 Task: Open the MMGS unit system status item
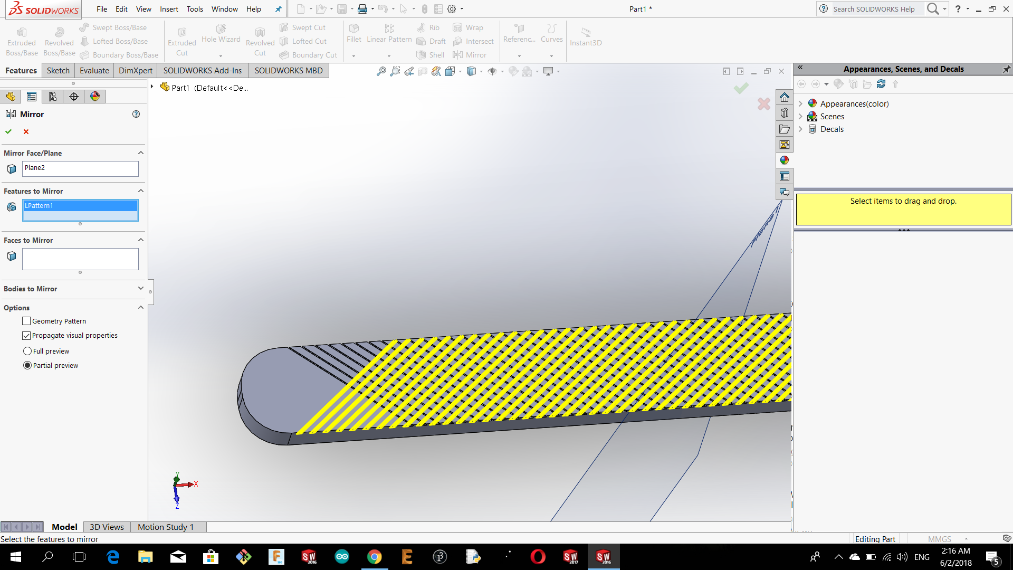pos(939,539)
